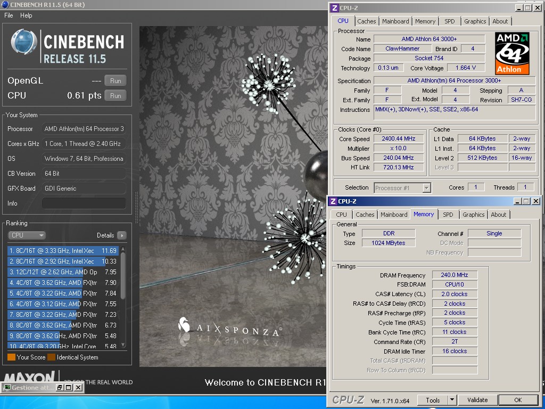Switch to Memory tab in upper CPU-Z
545x409 pixels.
425,21
